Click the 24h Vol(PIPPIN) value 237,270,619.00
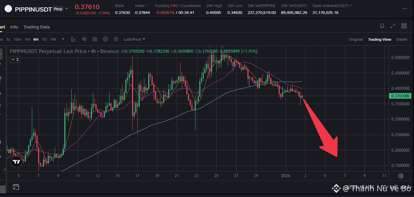 coord(262,13)
